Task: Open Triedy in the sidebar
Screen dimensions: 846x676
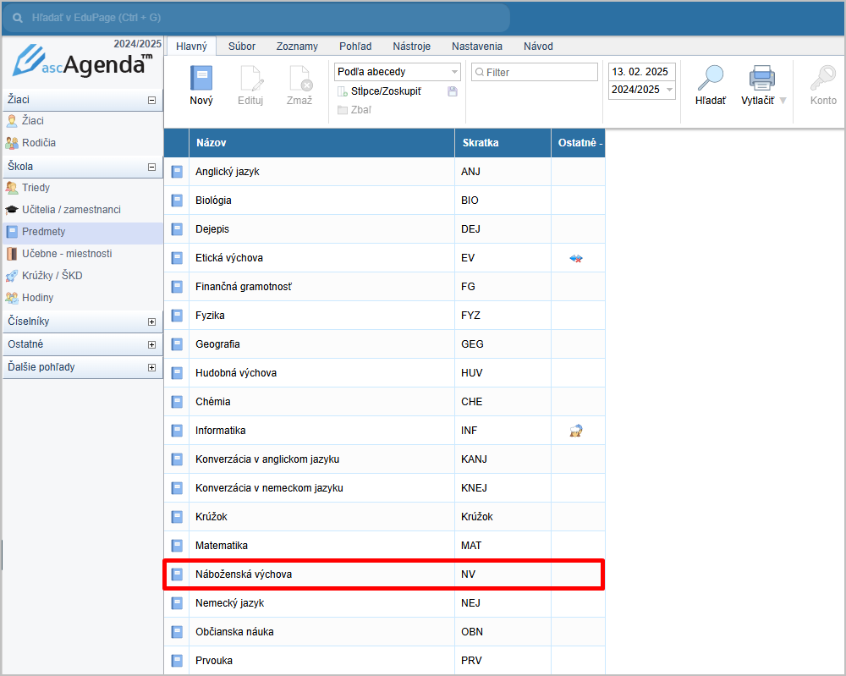Action: pos(82,188)
